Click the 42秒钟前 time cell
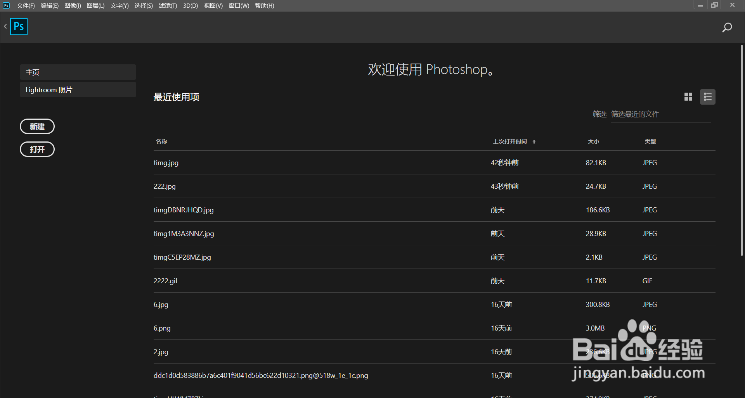Image resolution: width=745 pixels, height=398 pixels. [505, 163]
